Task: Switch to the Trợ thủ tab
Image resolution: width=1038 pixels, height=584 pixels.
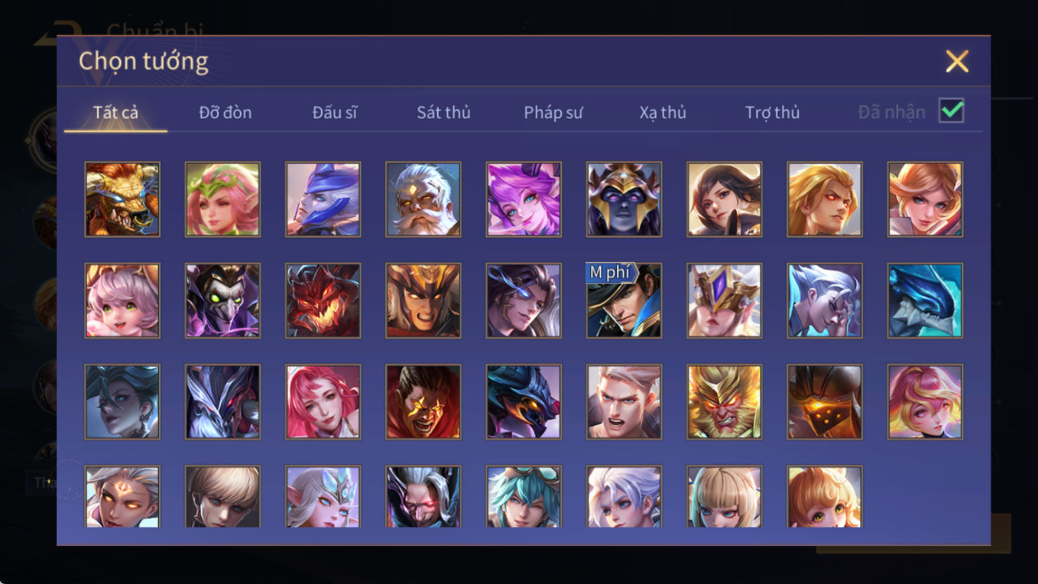Action: (772, 112)
